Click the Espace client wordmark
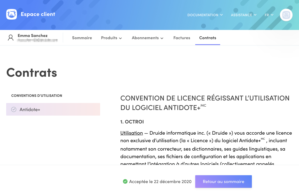The height and width of the screenshot is (192, 299). 38,14
